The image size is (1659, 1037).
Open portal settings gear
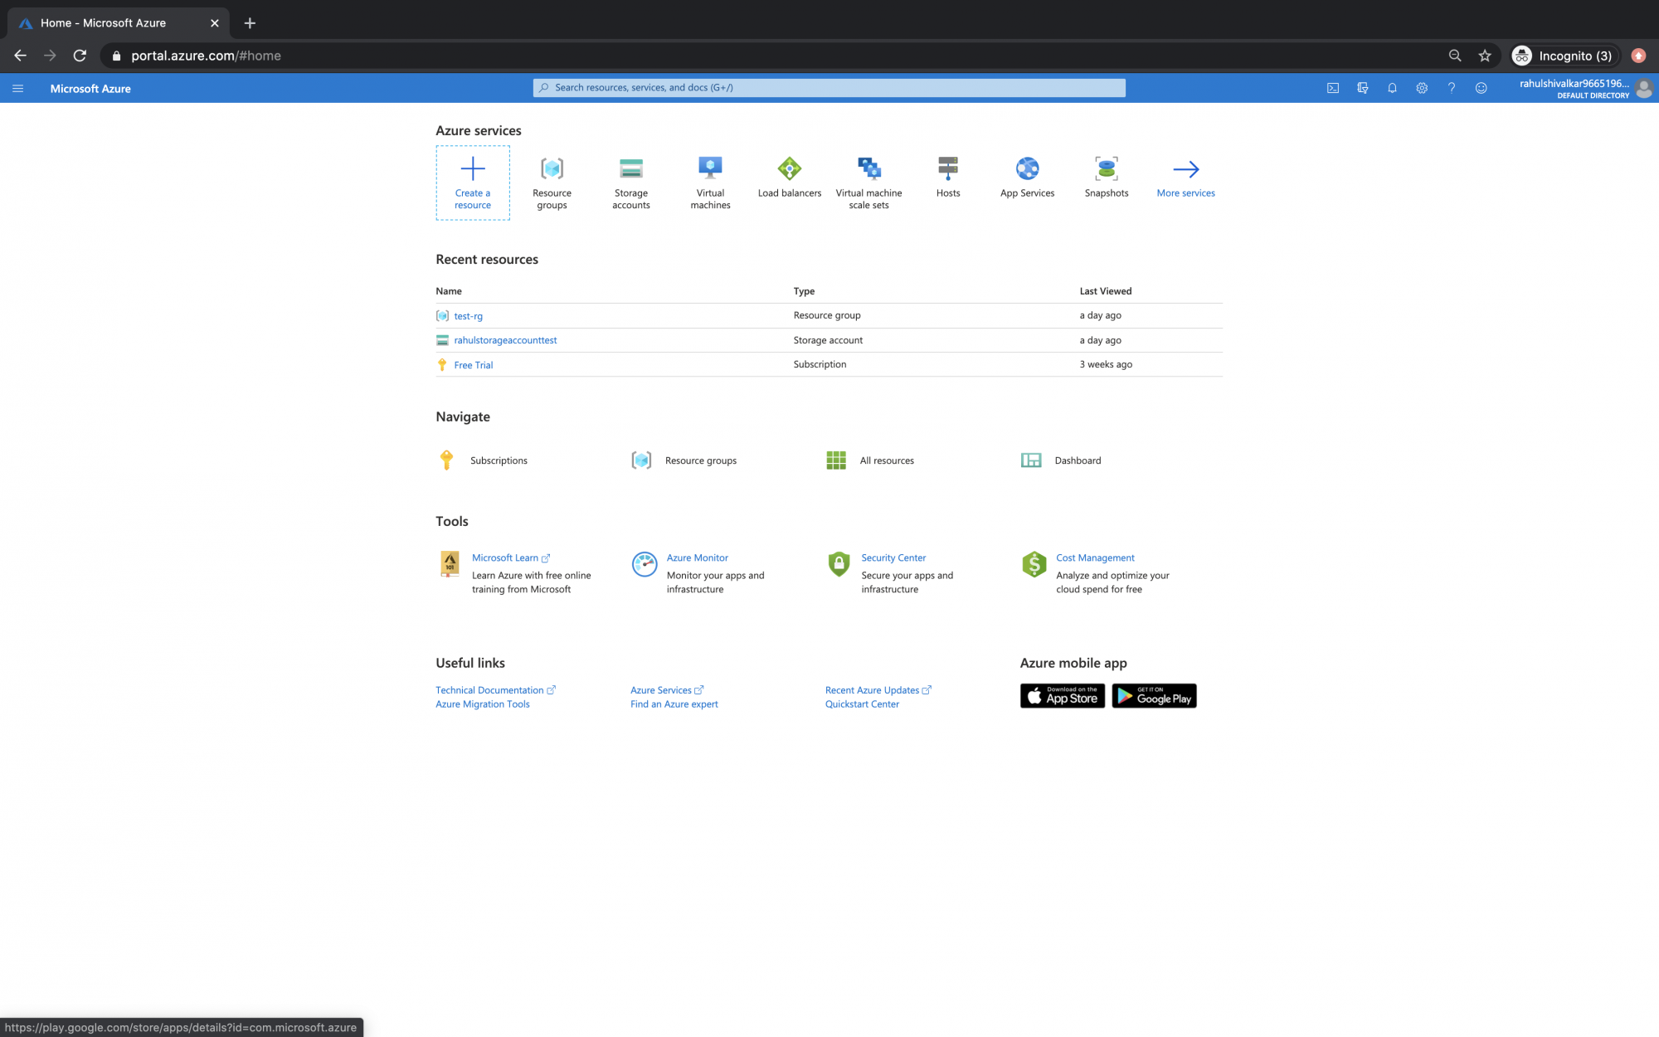[x=1422, y=88]
